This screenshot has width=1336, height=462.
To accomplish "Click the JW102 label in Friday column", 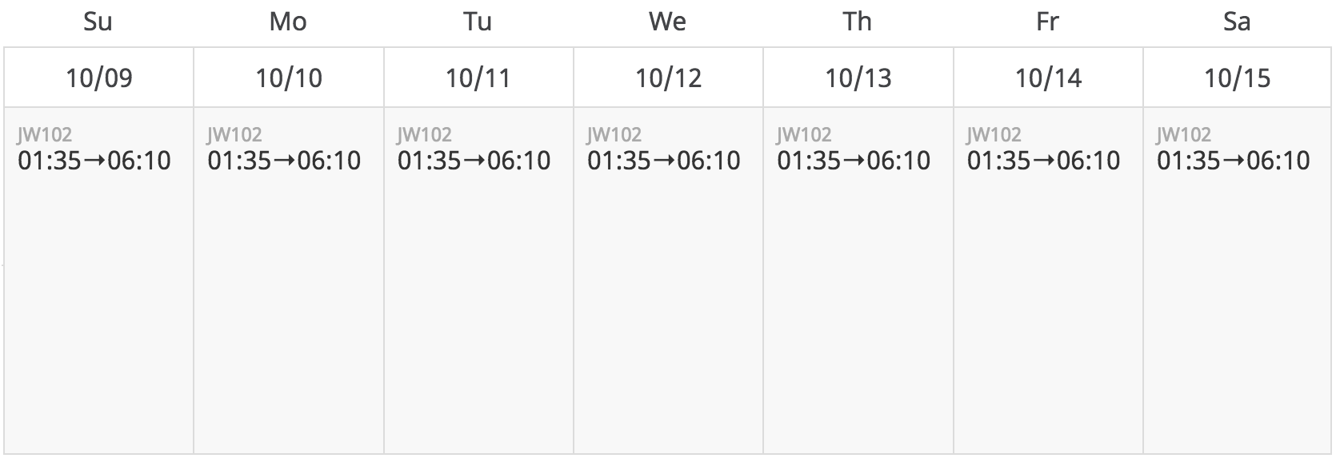I will 994,134.
